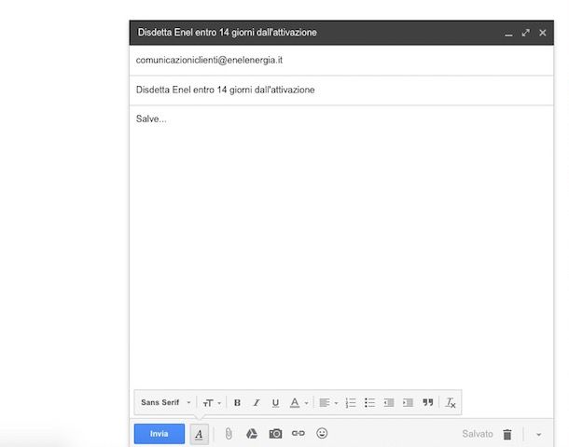Attach a file with the paperclip icon
Viewport: 569px width, 447px height.
tap(229, 434)
